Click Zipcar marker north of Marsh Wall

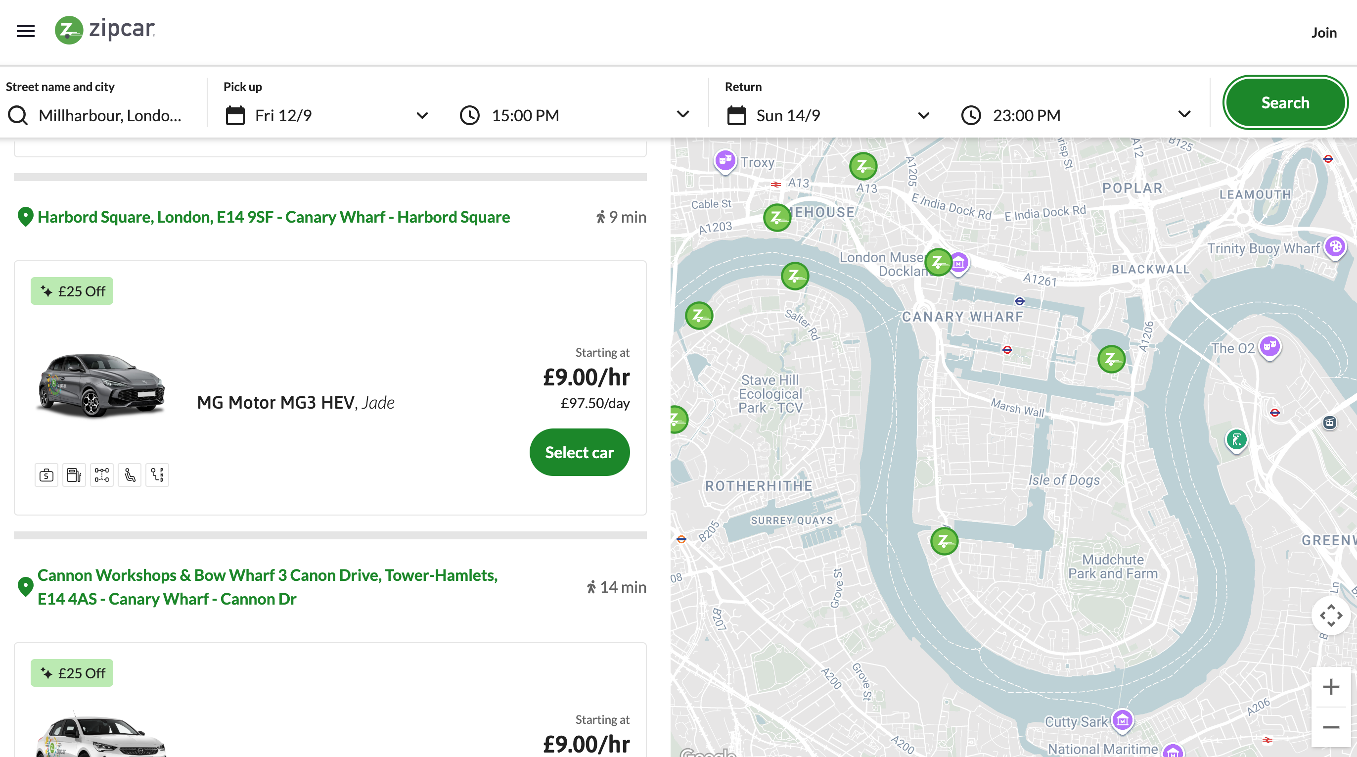[x=1112, y=359]
